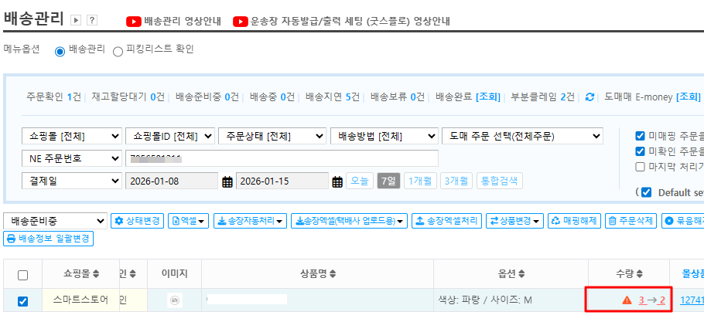This screenshot has height=322, width=704.
Task: Open 배송관리 영상안내 YouTube video link
Action: click(174, 22)
